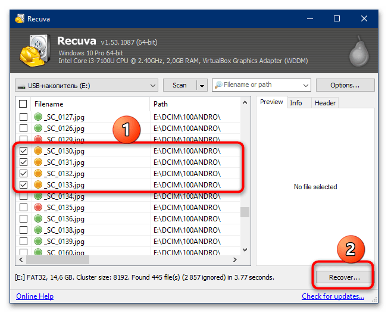388x313 pixels.
Task: Open the Online Help link
Action: point(35,296)
